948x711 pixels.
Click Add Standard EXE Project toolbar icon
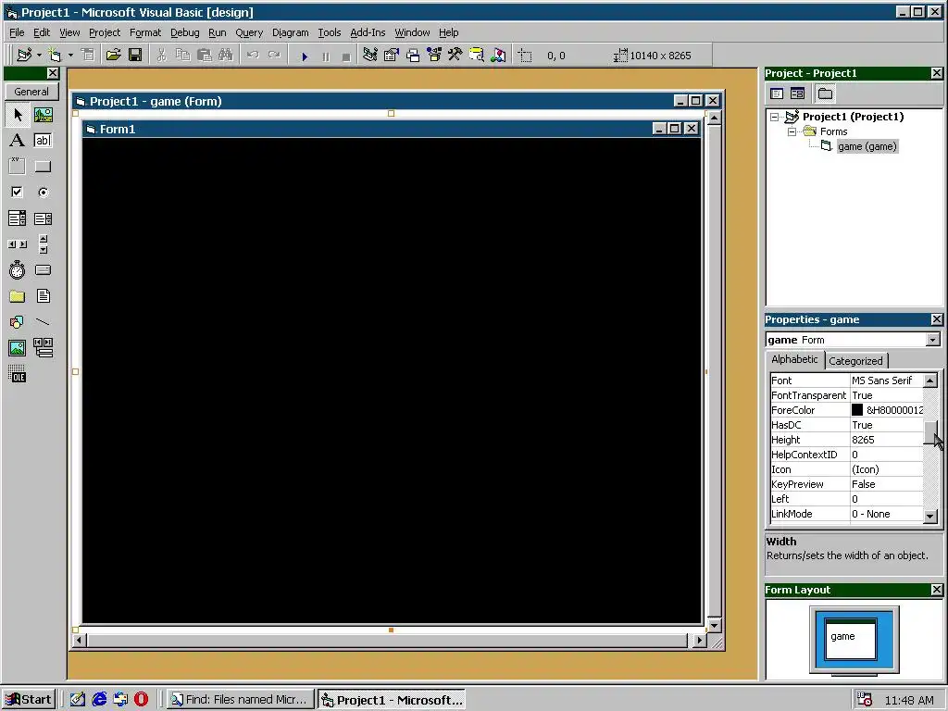(24, 55)
